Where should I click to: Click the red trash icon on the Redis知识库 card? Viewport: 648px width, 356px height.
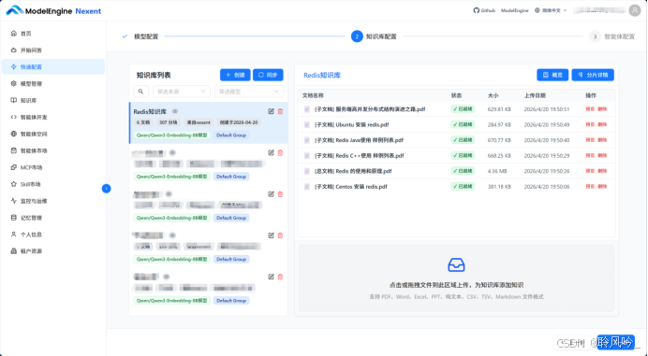click(280, 111)
